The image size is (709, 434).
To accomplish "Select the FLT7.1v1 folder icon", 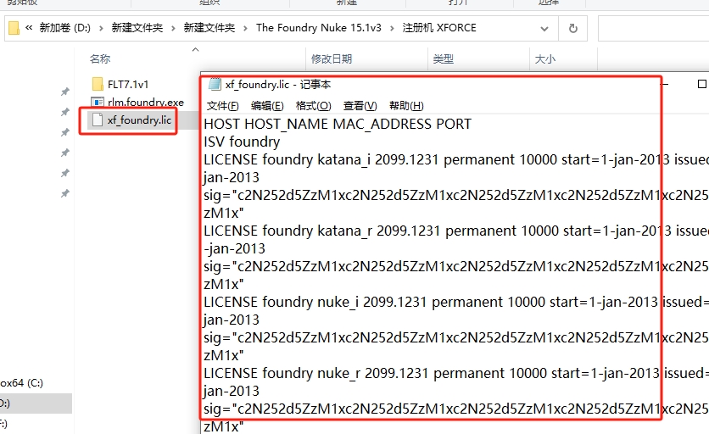I will [98, 84].
